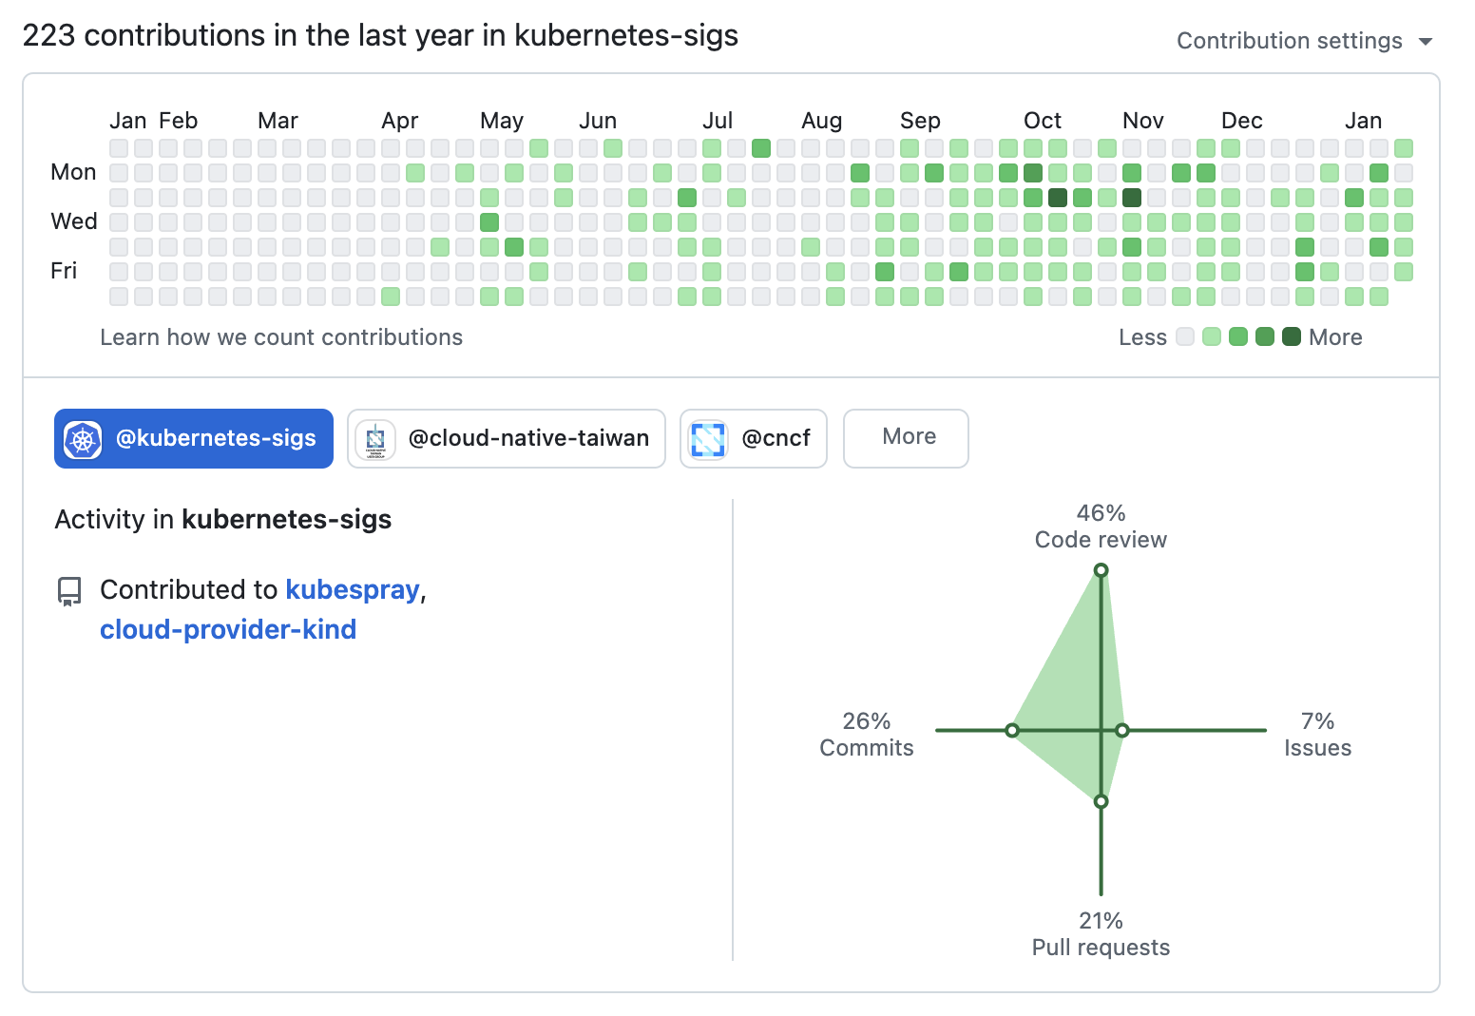Switch to the @cncf filter tab
Image resolution: width=1475 pixels, height=1016 pixels.
(753, 438)
